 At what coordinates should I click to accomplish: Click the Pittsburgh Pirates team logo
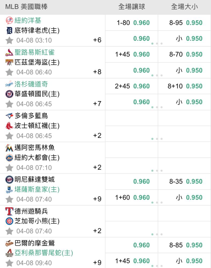9,62
